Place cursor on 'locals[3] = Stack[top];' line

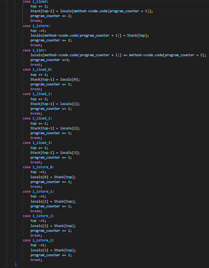53,250
